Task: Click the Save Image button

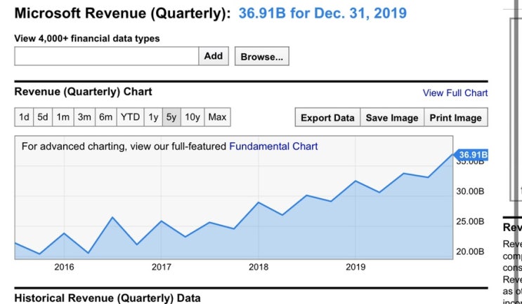Action: coord(392,118)
